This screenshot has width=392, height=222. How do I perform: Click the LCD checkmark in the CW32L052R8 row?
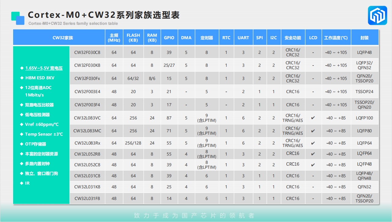coord(313,154)
